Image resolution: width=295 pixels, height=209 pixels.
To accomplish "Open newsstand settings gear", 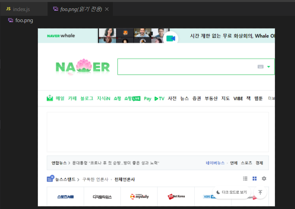I will pos(264,179).
